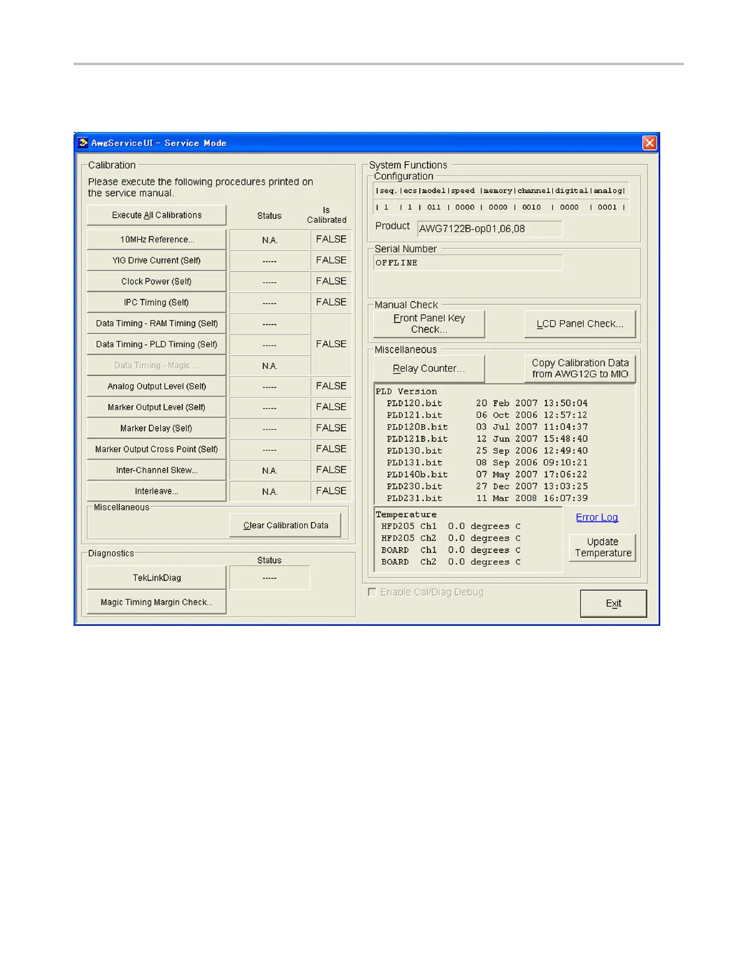Viewport: 738px width, 955px height.
Task: Run TekLinkDiag diagnostic
Action: click(x=157, y=578)
